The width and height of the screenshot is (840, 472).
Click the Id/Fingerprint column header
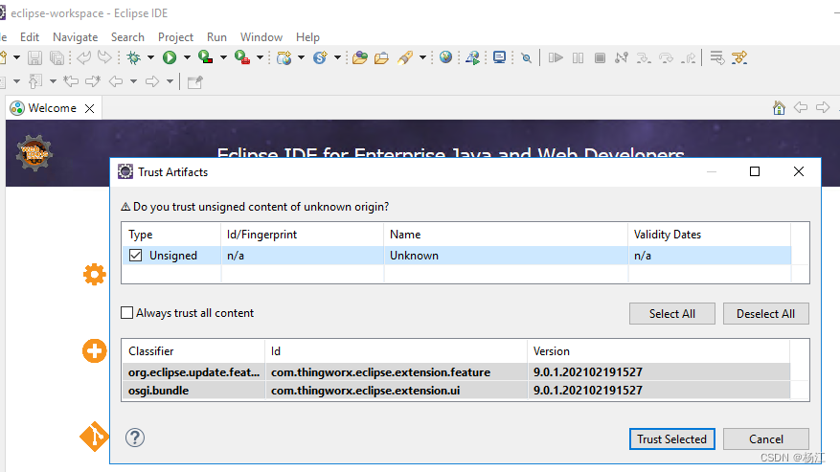tap(302, 235)
